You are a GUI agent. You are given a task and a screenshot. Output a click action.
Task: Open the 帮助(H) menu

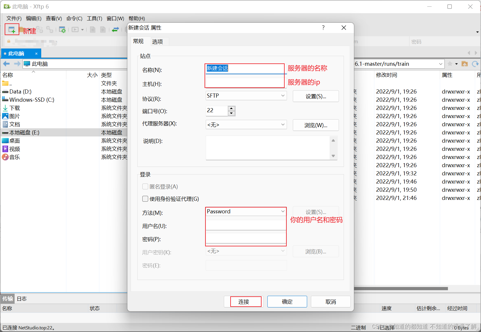pyautogui.click(x=137, y=18)
